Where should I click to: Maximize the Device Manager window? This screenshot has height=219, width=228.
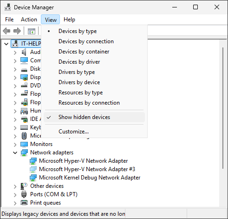[x=195, y=7]
